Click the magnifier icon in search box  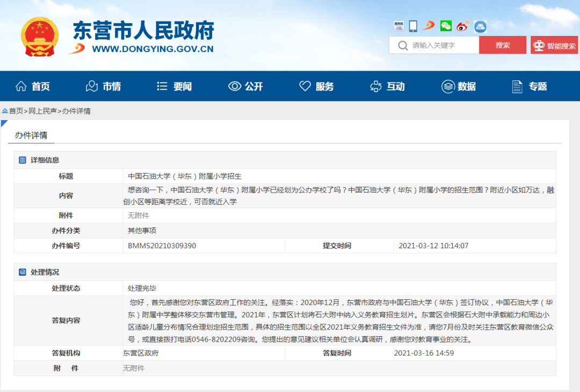[x=403, y=46]
